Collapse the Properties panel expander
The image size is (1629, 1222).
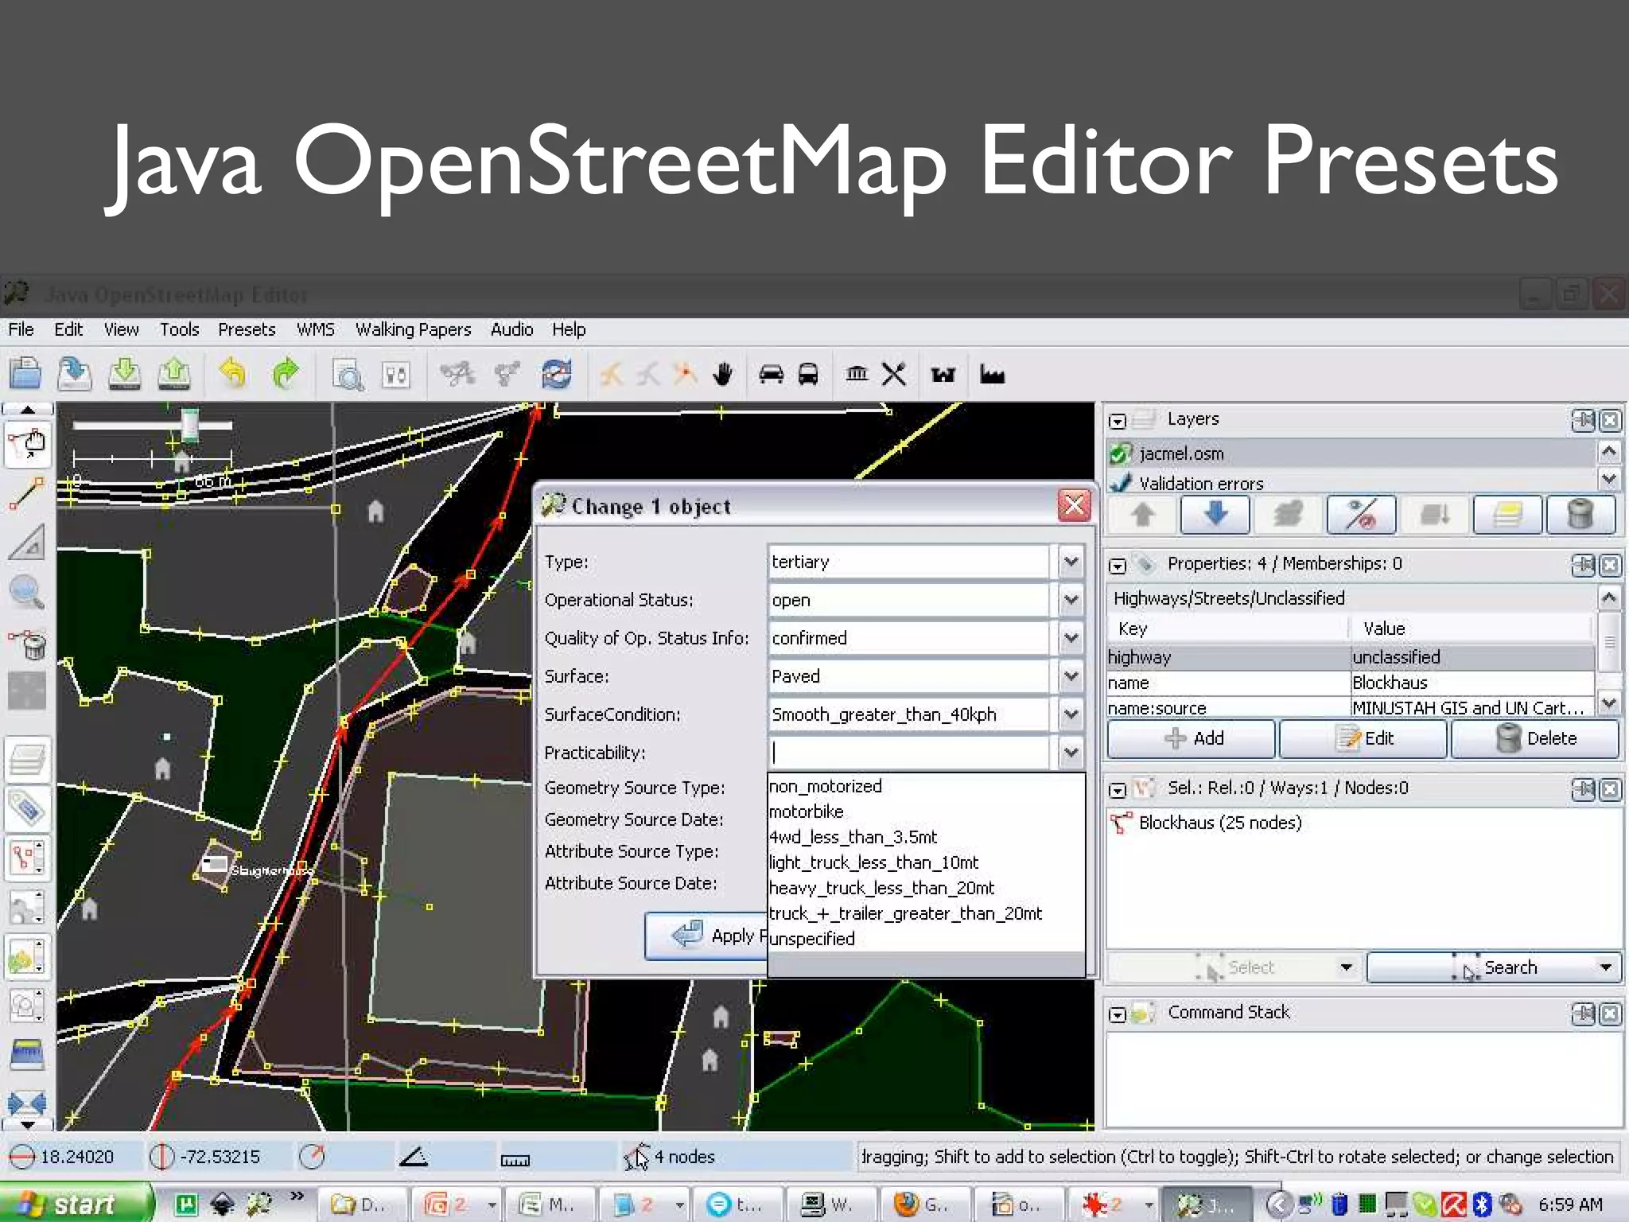[1118, 566]
